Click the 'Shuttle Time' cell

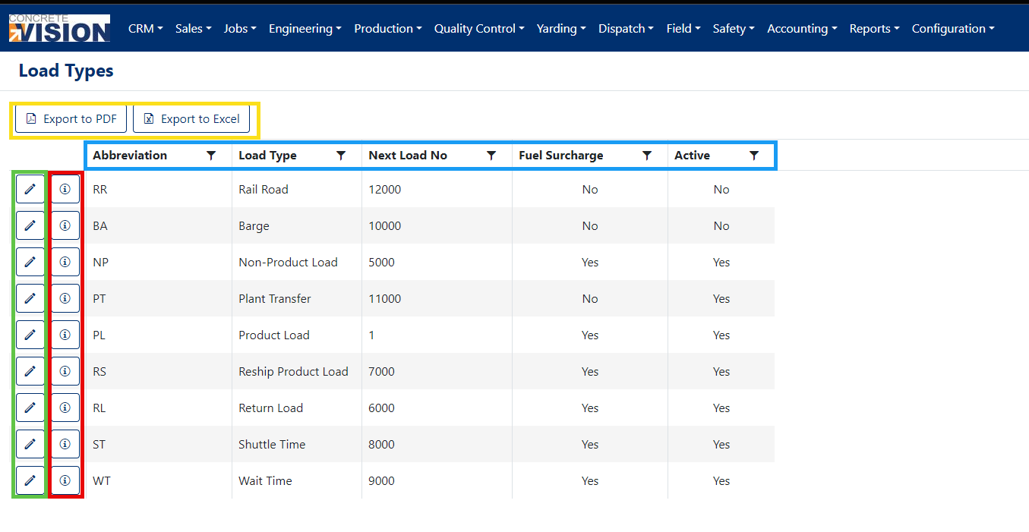click(297, 445)
